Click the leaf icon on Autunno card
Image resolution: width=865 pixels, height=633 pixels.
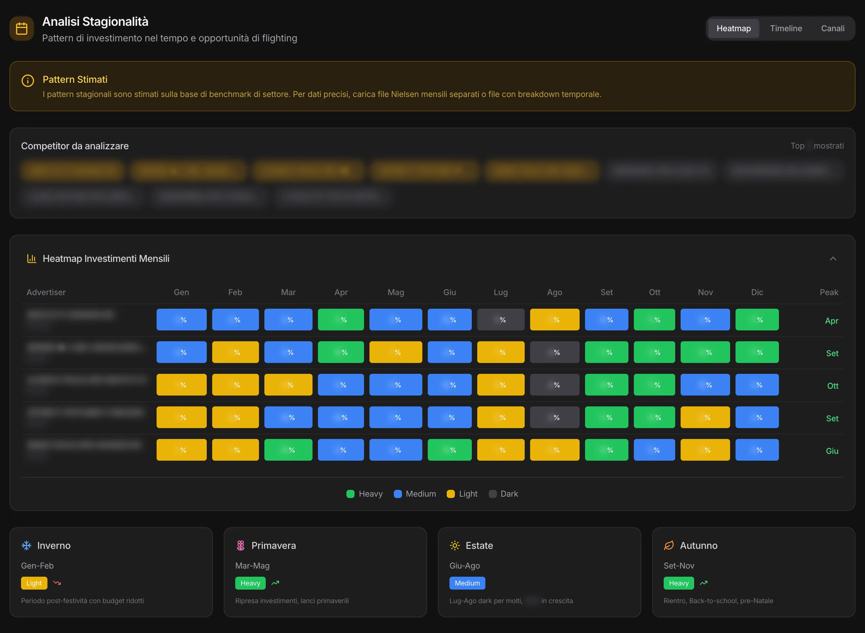click(669, 545)
